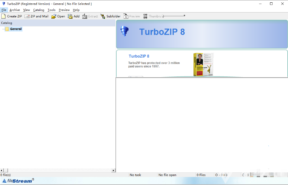The width and height of the screenshot is (288, 185).
Task: Click the Catalog panel header
Action: 58,23
